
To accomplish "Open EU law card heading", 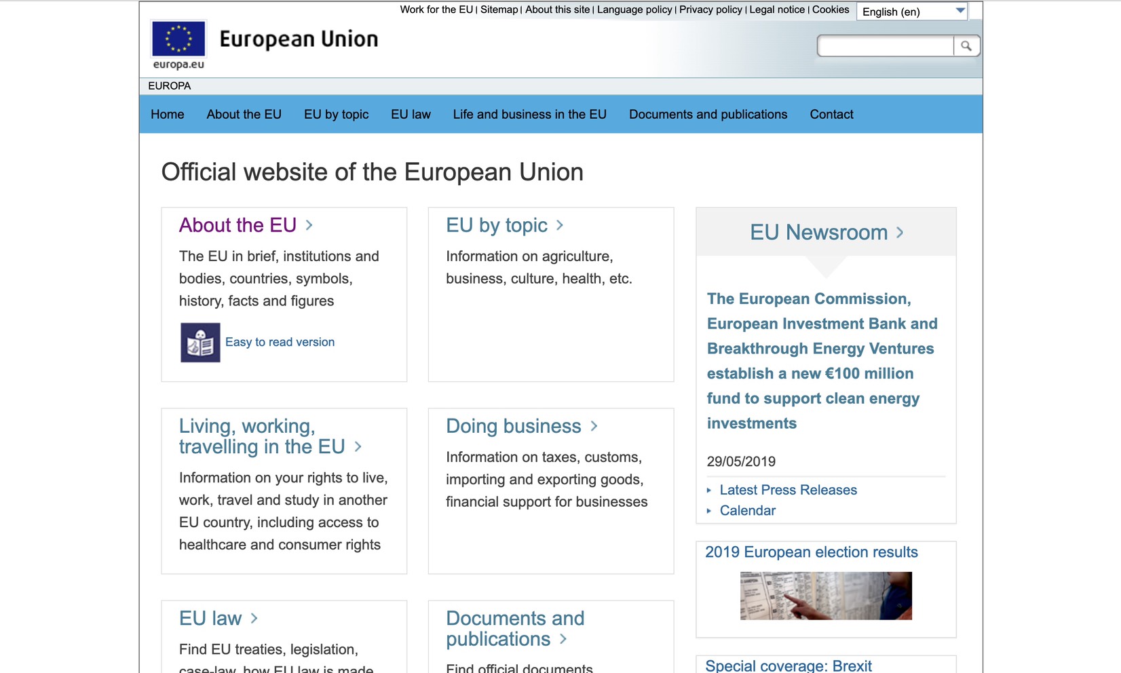I will (x=210, y=619).
